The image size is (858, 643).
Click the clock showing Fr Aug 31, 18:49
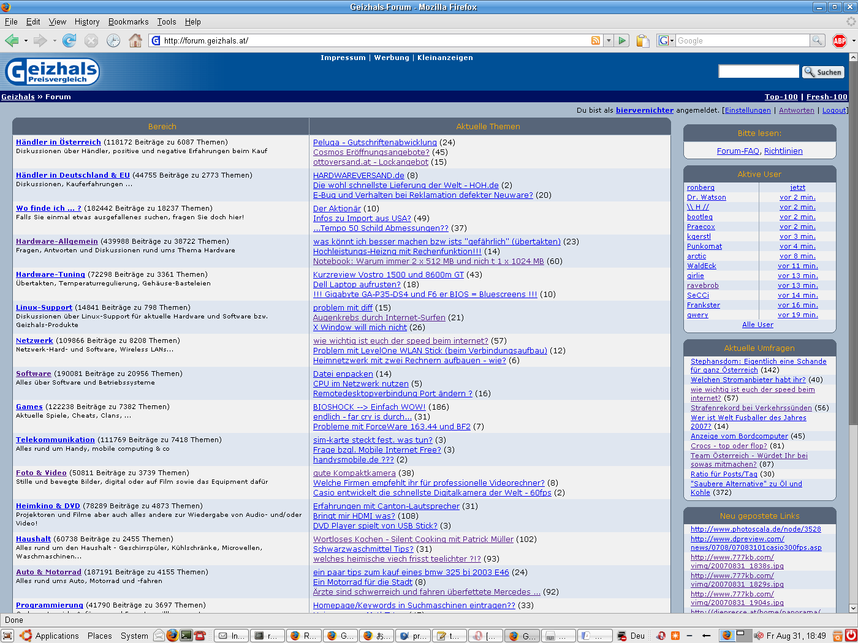pyautogui.click(x=796, y=636)
